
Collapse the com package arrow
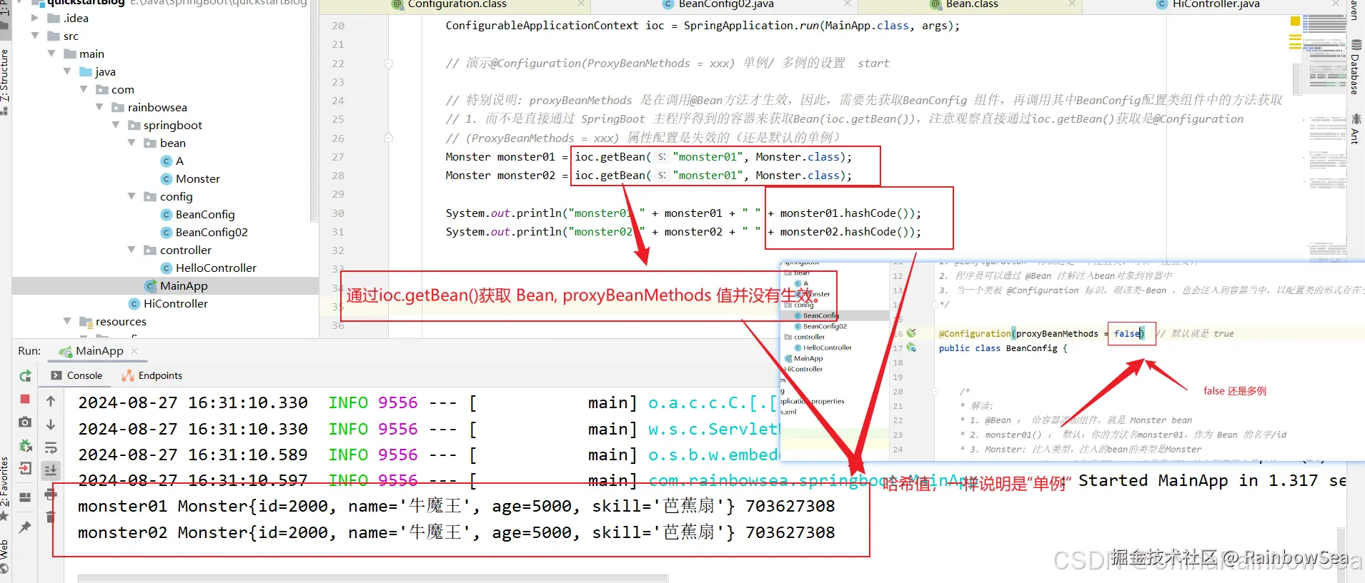84,89
